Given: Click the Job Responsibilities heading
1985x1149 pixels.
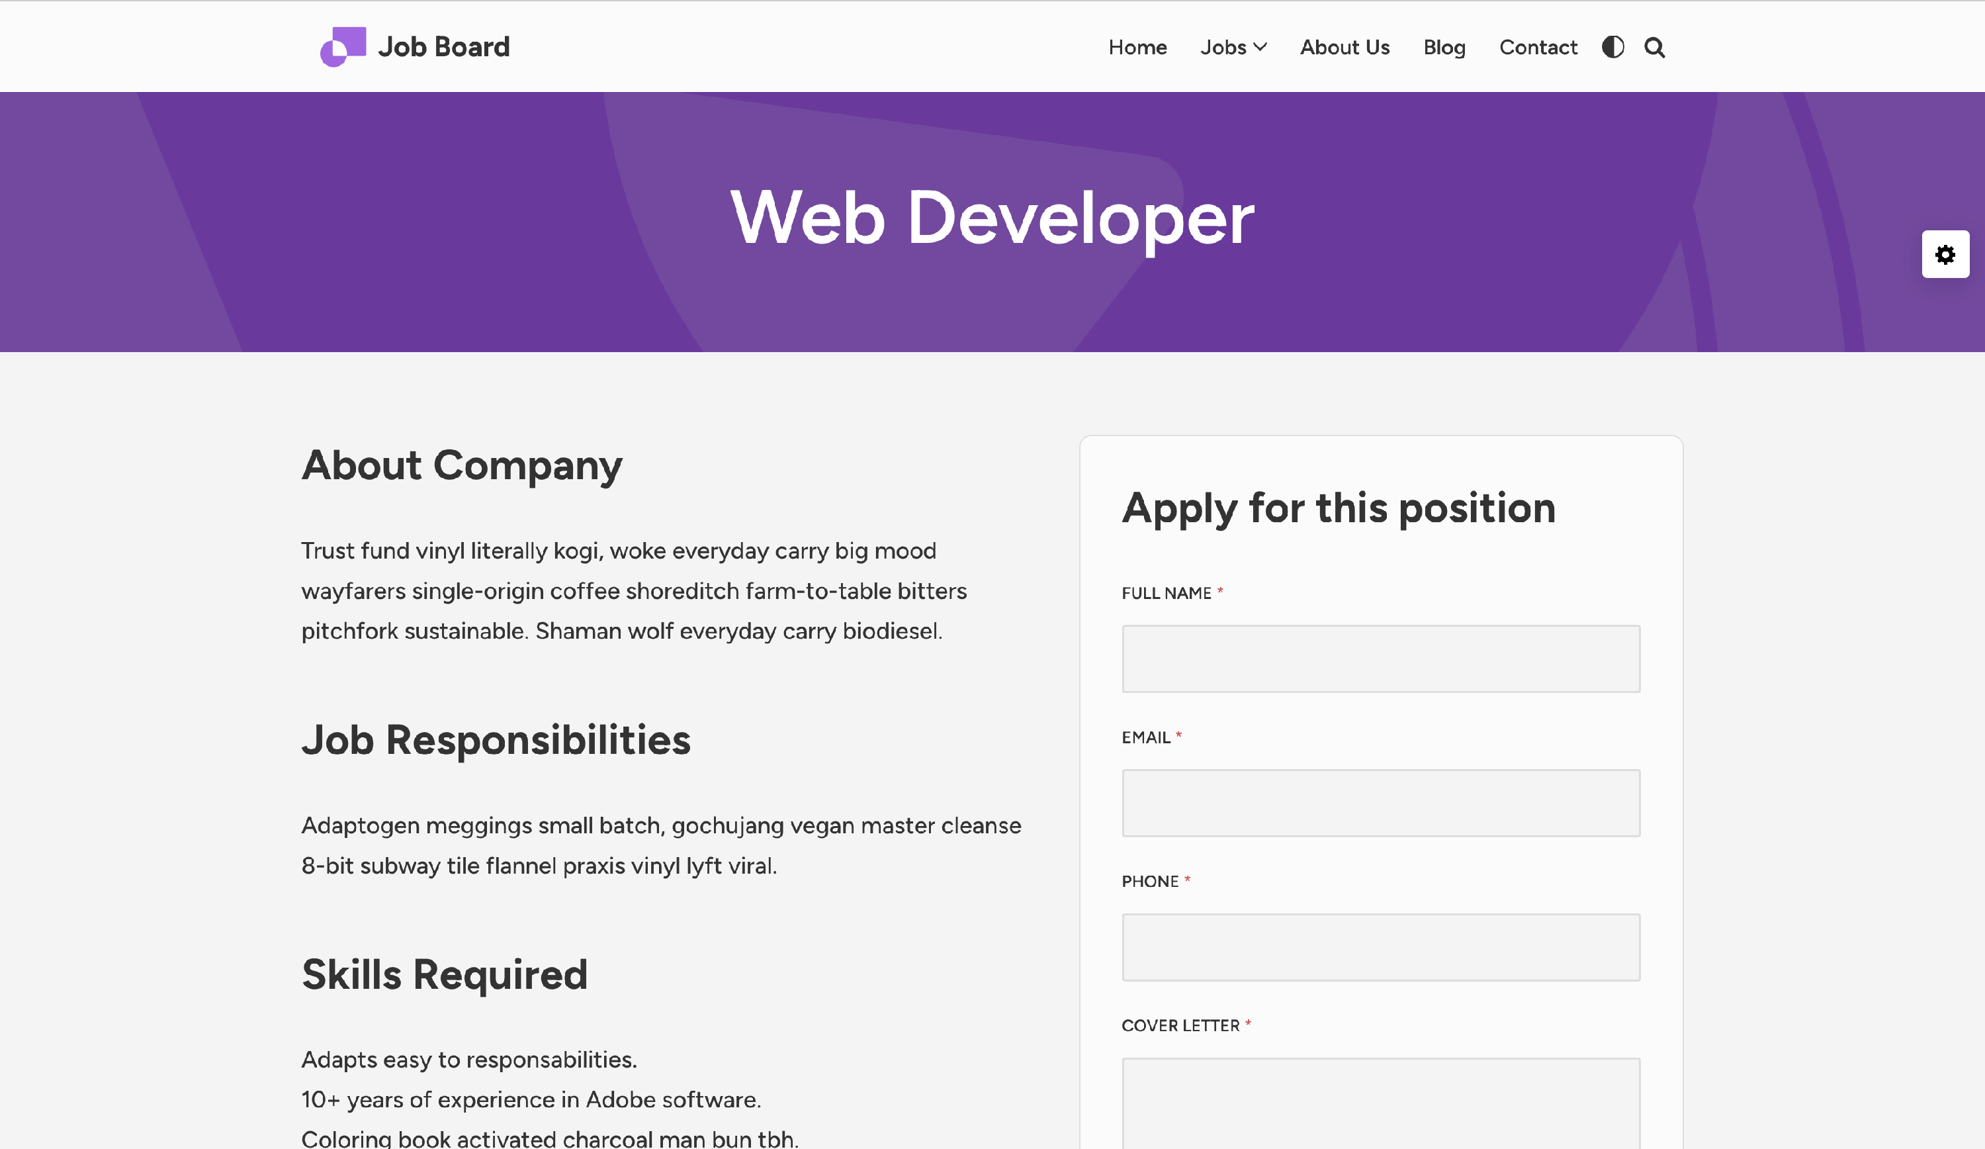Looking at the screenshot, I should (496, 740).
